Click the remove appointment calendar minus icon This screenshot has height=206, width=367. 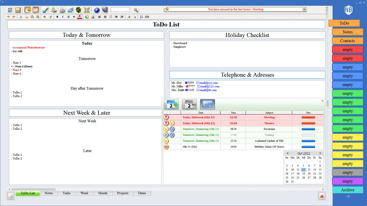[189, 104]
